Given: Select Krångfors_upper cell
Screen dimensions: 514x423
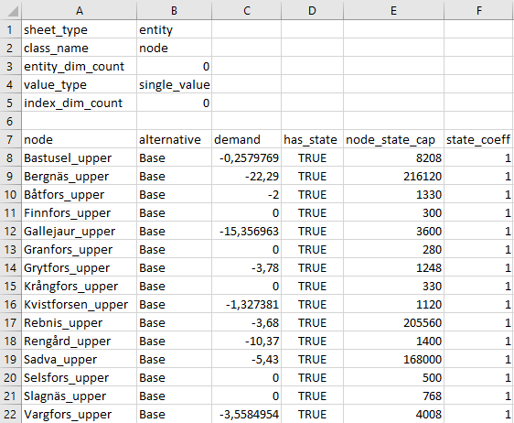Looking at the screenshot, I should click(x=80, y=287).
